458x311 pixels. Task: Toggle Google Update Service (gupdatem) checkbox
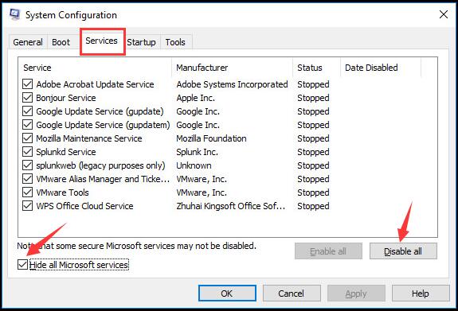click(27, 125)
